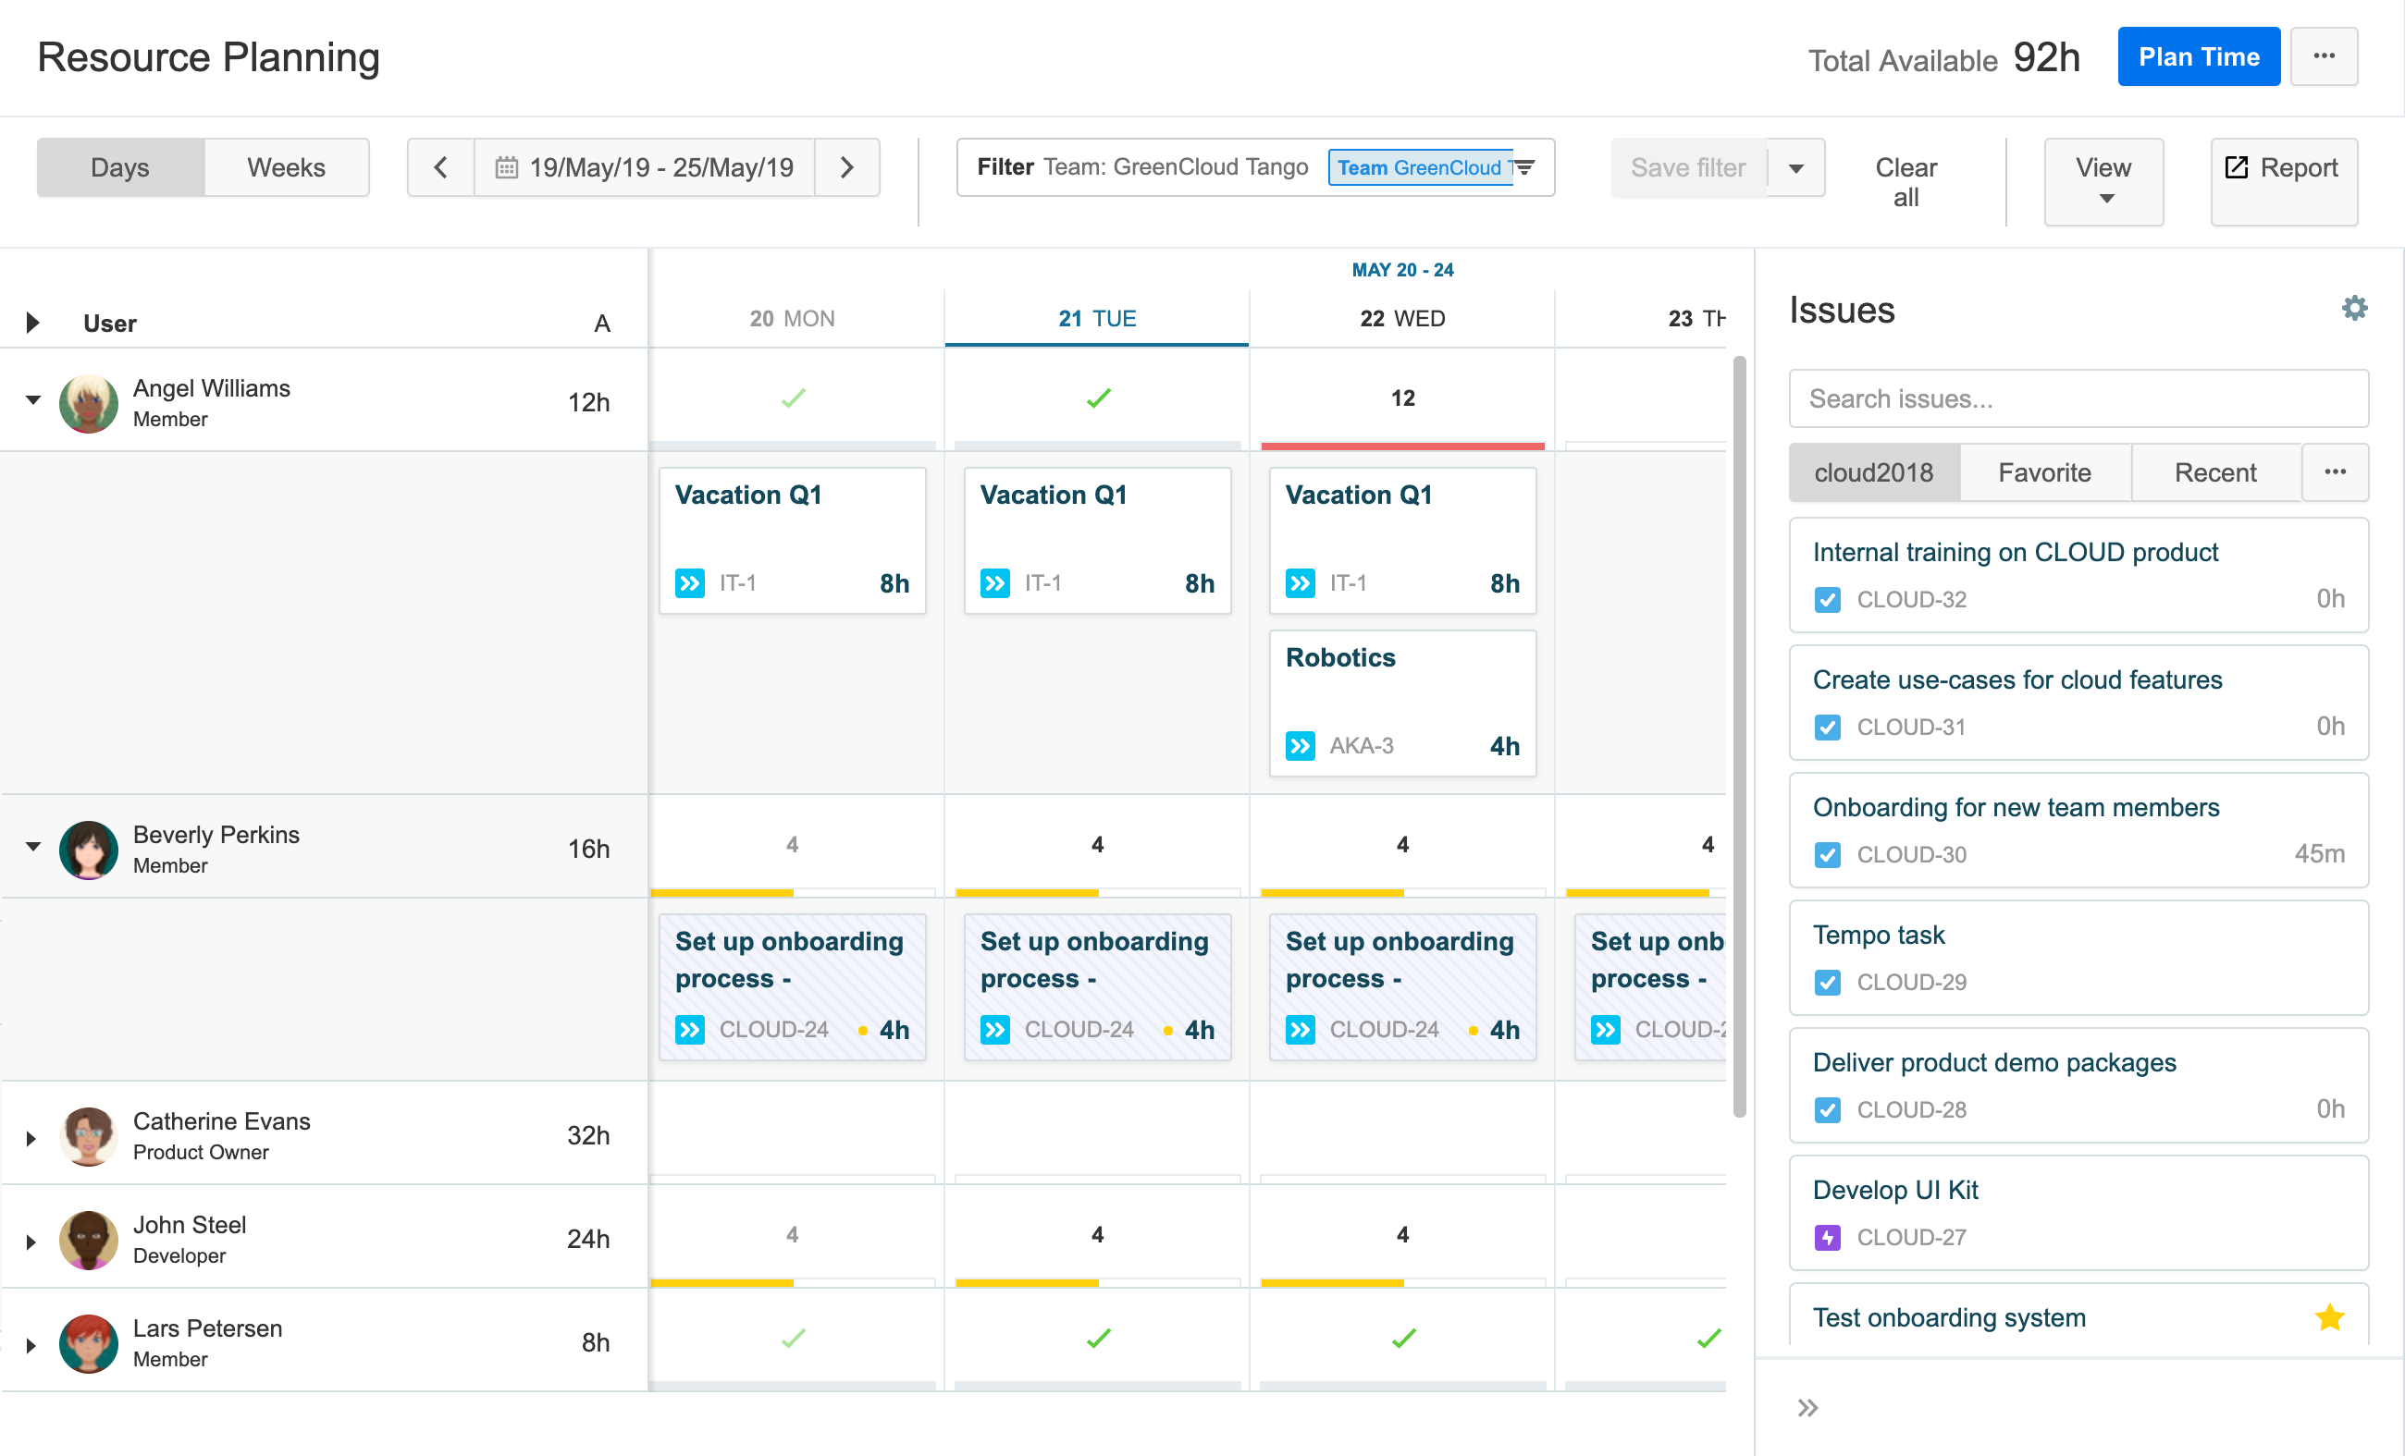
Task: Open the filter funnel icon in Filter box
Action: [1523, 166]
